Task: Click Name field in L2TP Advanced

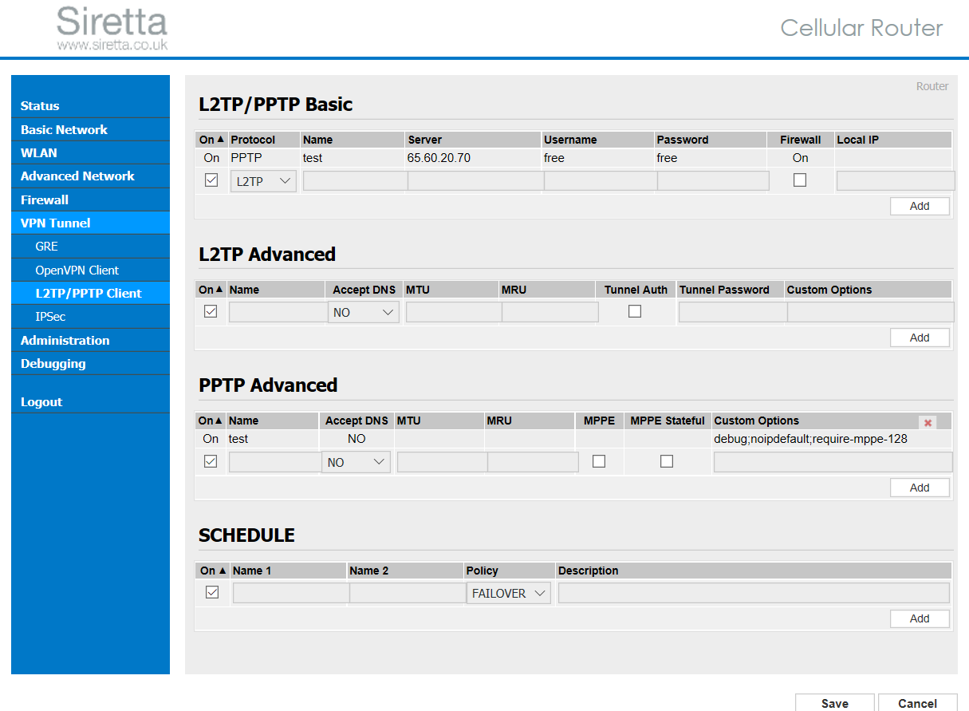Action: [278, 311]
